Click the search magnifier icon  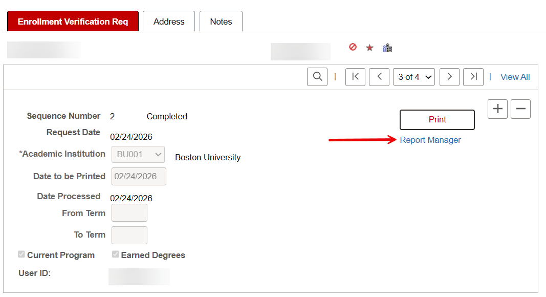317,77
